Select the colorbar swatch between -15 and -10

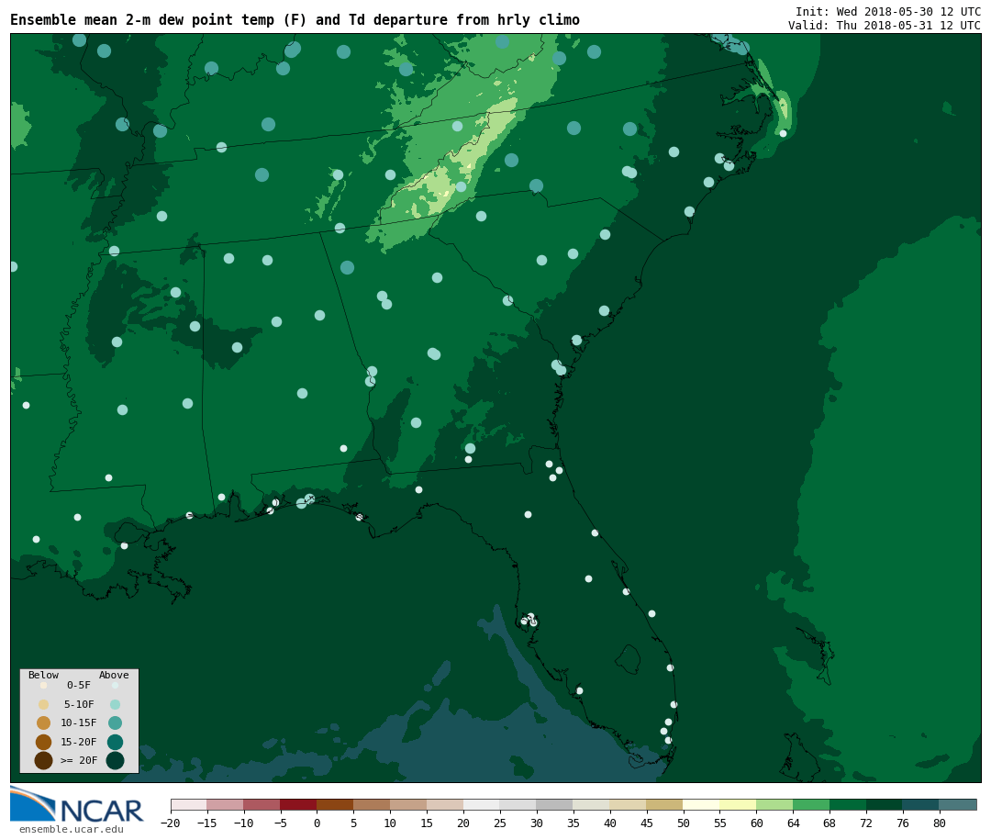pos(225,804)
